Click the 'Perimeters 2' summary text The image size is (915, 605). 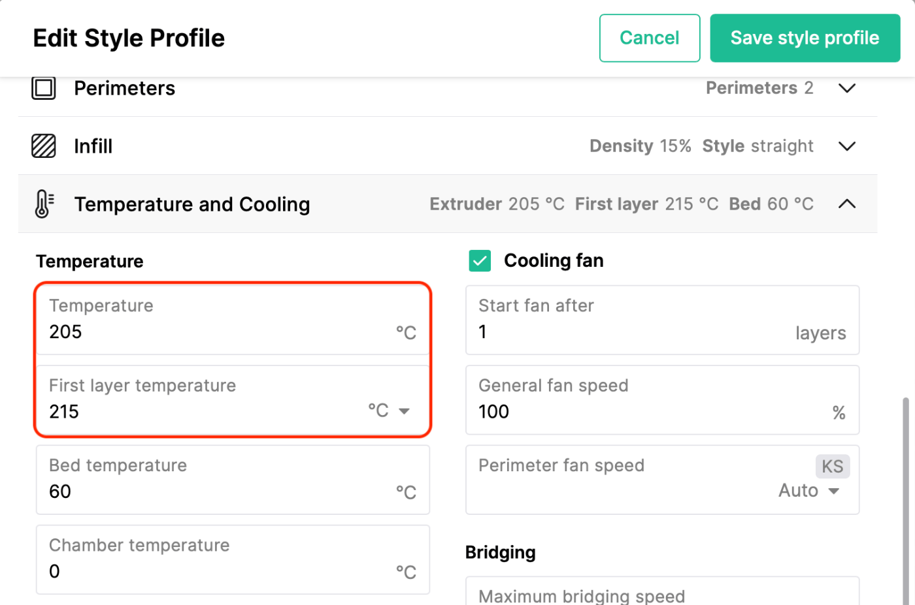click(760, 88)
